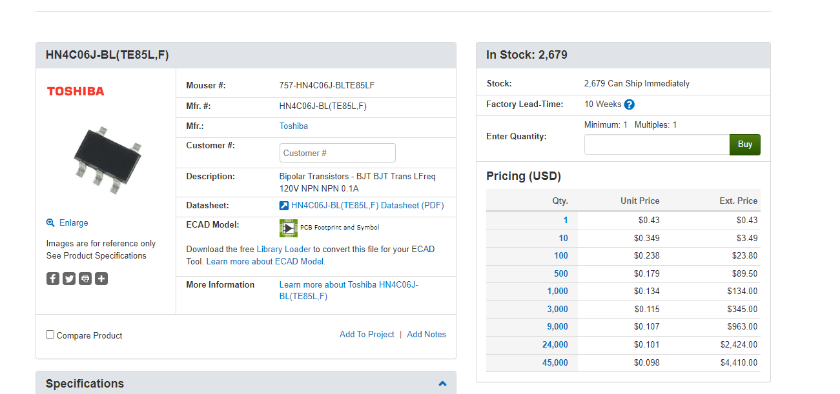The height and width of the screenshot is (394, 840).
Task: Click the green Buy button
Action: click(x=745, y=144)
